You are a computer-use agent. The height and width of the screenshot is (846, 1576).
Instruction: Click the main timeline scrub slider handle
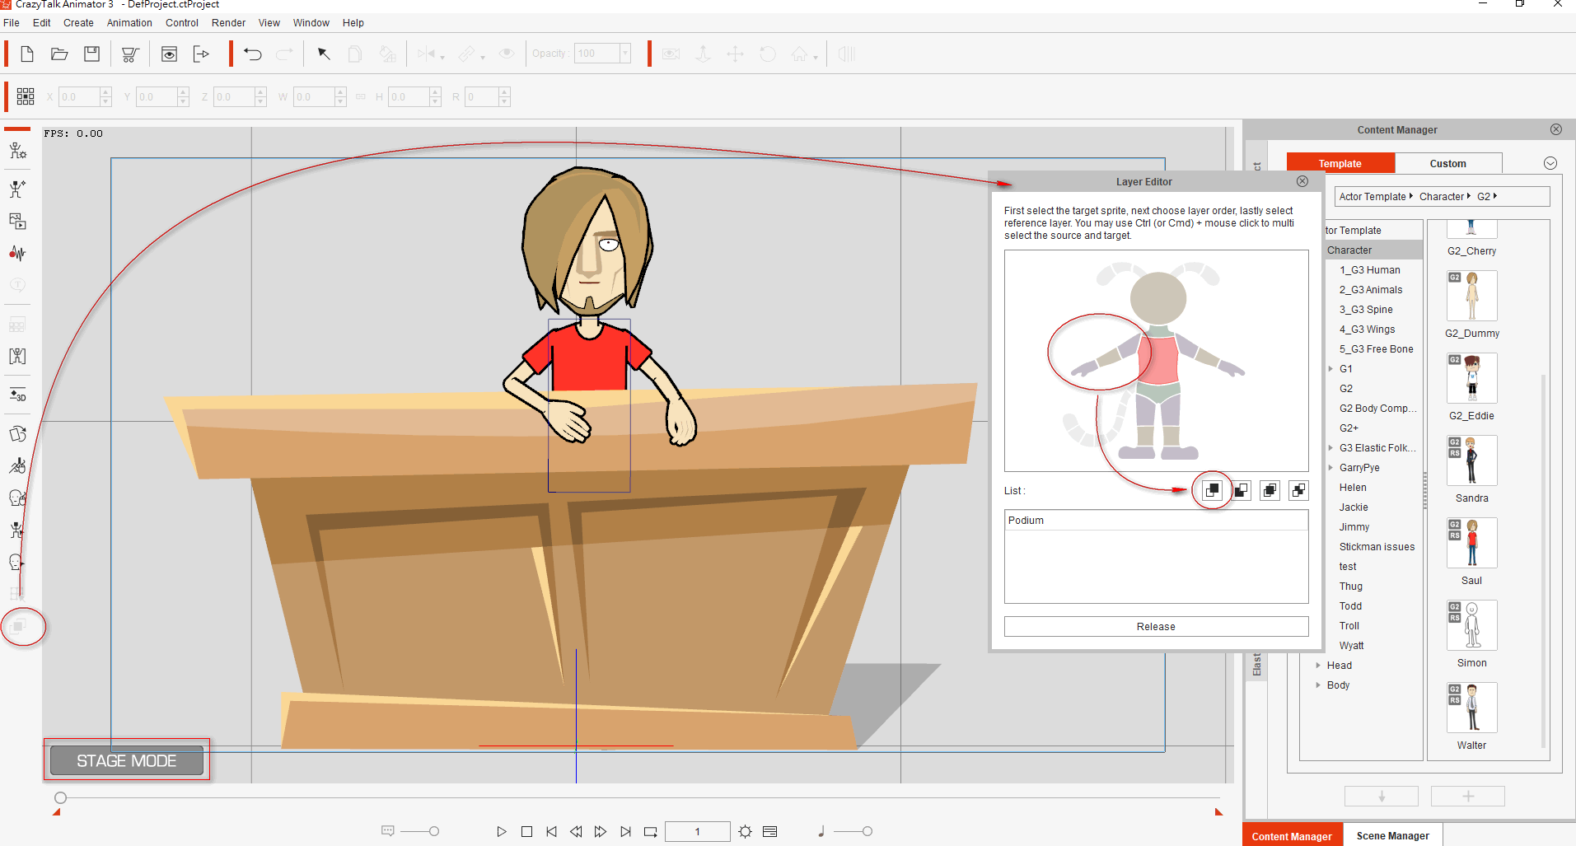60,797
